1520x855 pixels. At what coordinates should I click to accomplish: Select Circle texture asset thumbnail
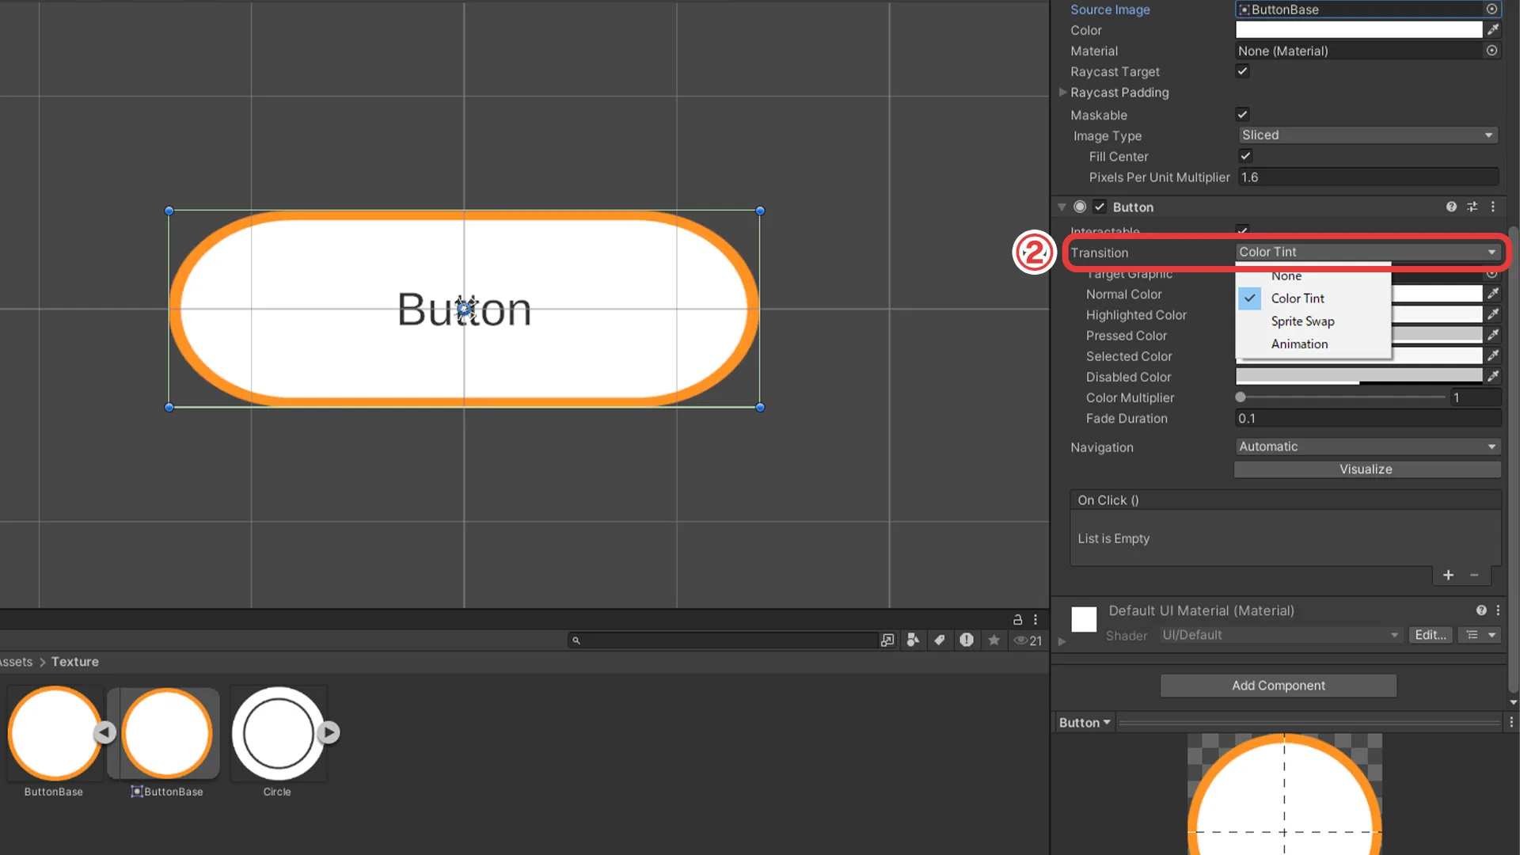click(x=278, y=733)
